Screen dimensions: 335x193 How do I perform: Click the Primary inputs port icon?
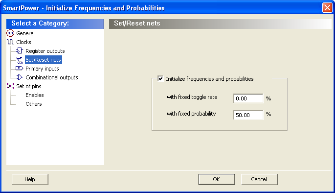tap(19, 69)
